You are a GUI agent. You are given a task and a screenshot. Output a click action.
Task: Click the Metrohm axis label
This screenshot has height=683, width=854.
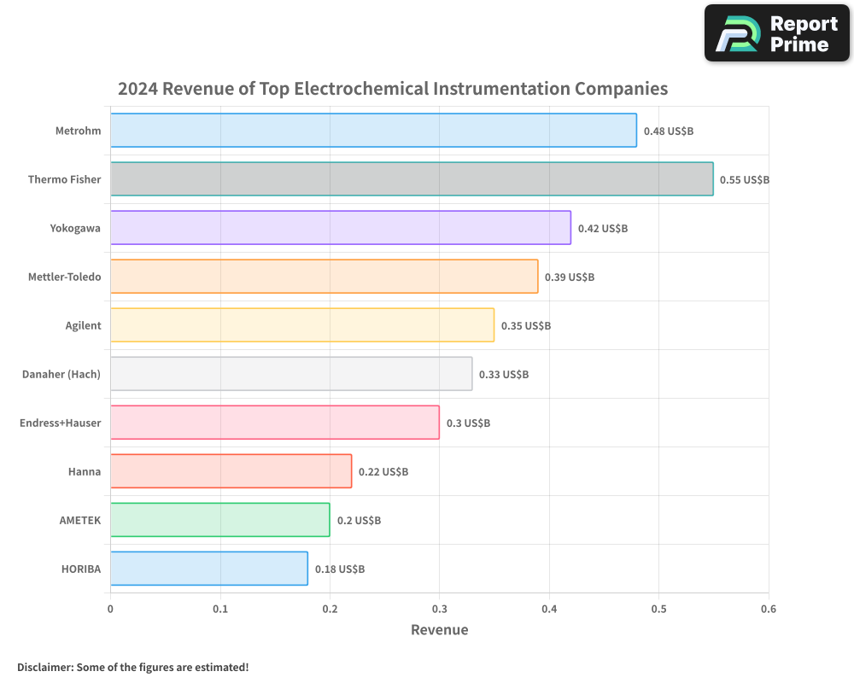point(79,131)
